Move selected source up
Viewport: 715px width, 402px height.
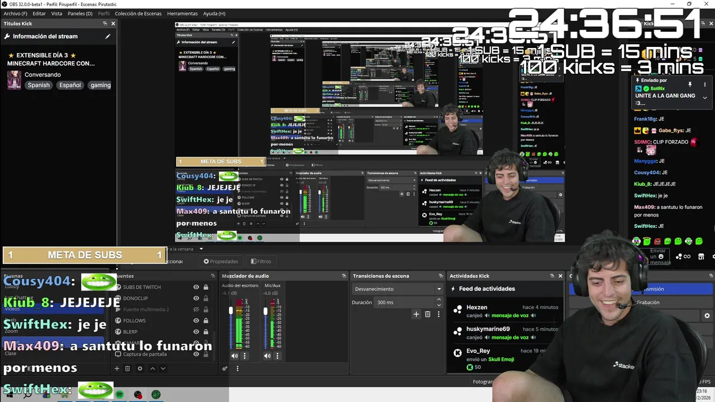(152, 368)
